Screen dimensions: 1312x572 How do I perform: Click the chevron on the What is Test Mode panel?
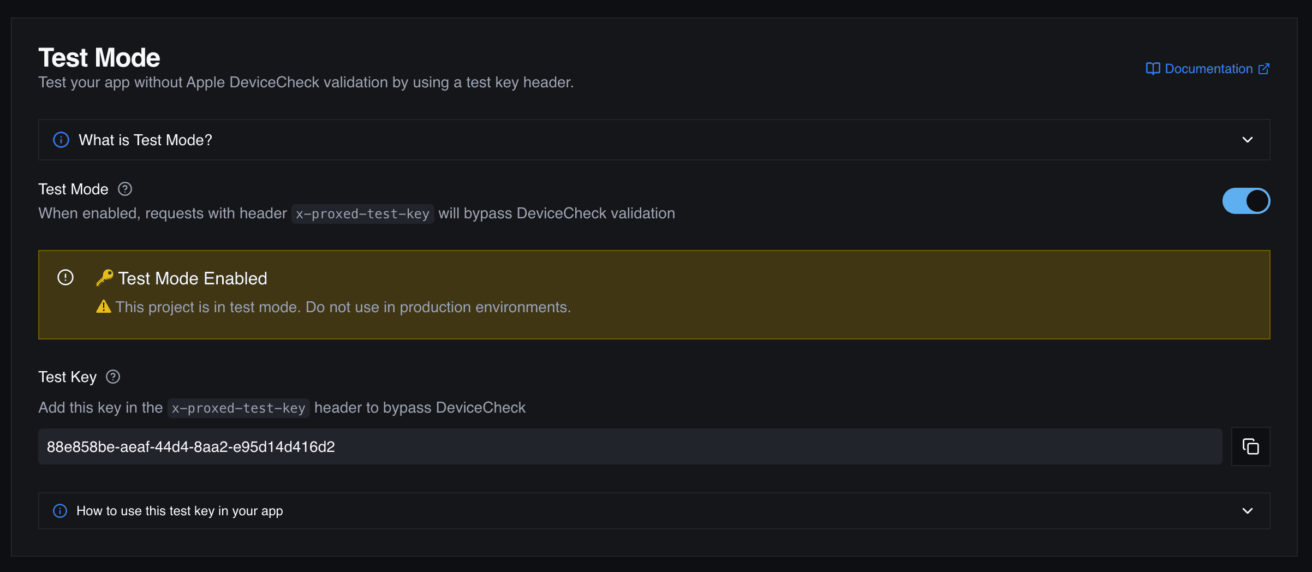click(x=1247, y=140)
